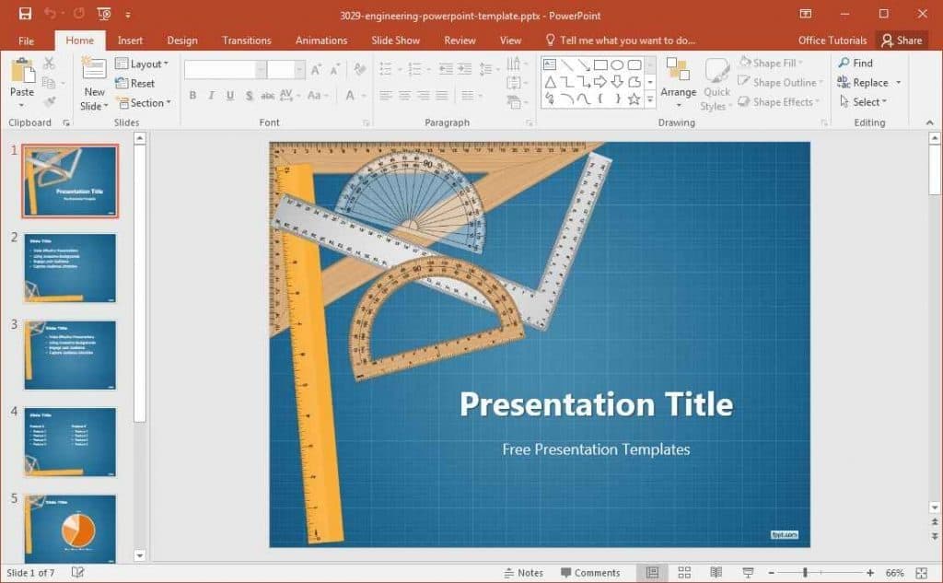Image resolution: width=943 pixels, height=583 pixels.
Task: Open the Insert tab
Action: pos(130,41)
